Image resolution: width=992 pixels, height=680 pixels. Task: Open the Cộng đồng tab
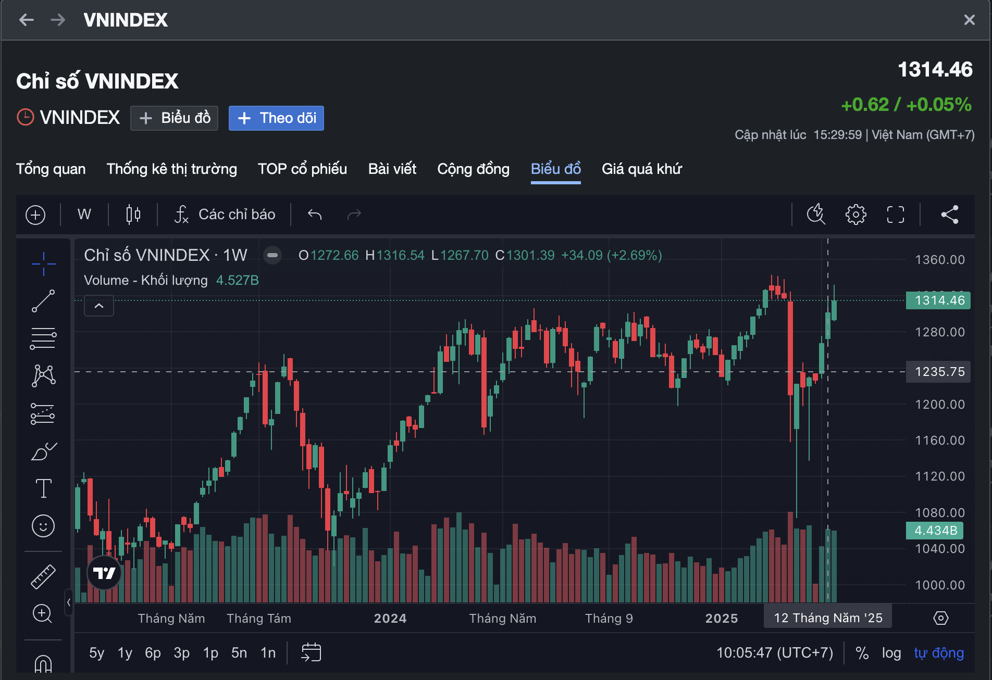tap(473, 169)
